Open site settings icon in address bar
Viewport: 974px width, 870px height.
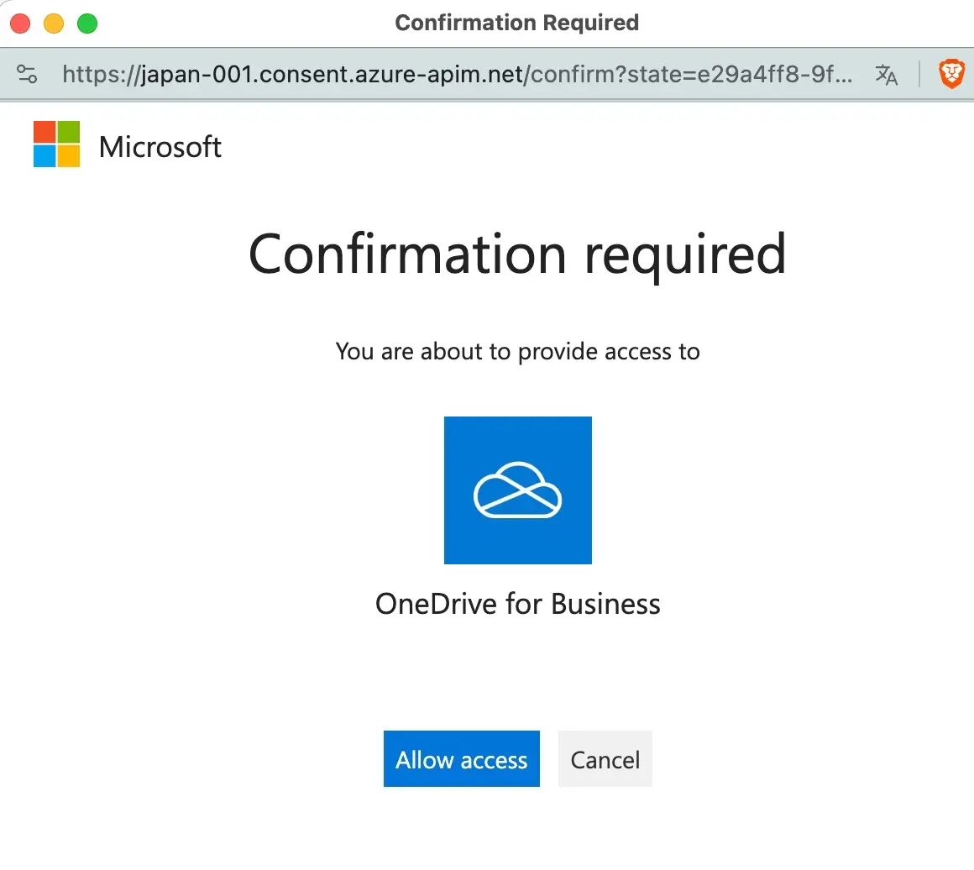(27, 74)
